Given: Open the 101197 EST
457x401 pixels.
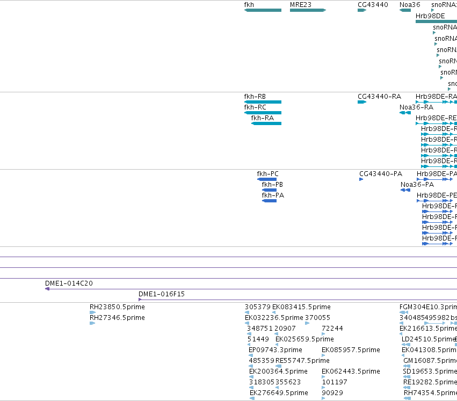Looking at the screenshot, I should point(323,388).
